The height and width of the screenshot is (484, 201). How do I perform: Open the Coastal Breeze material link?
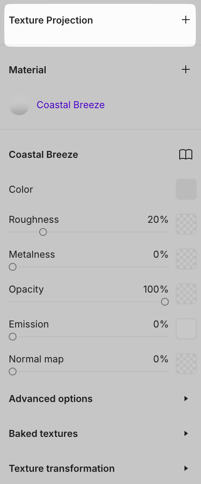[70, 105]
